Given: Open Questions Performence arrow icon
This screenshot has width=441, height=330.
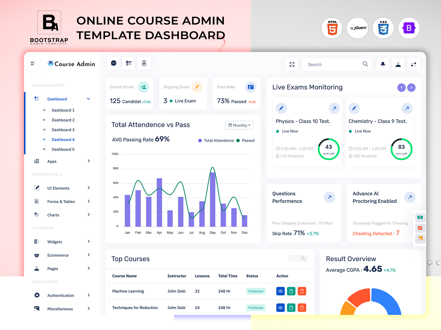Looking at the screenshot, I should [329, 197].
